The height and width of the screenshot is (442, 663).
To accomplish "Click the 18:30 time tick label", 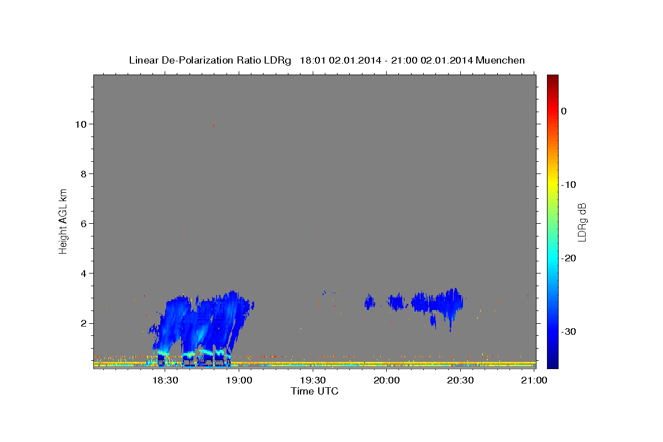I will (x=165, y=381).
